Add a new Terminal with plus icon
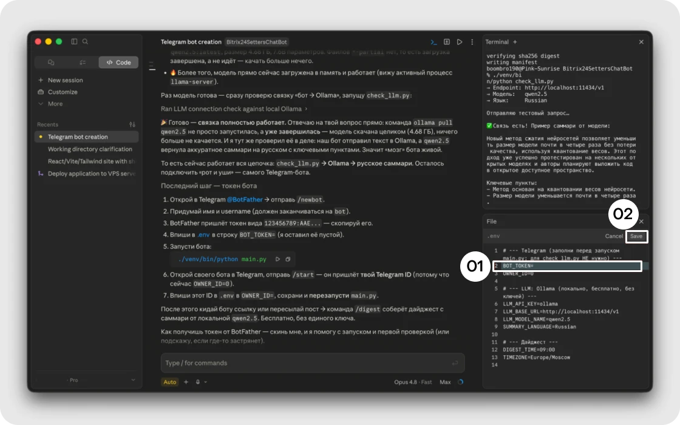Image resolution: width=680 pixels, height=425 pixels. [515, 42]
